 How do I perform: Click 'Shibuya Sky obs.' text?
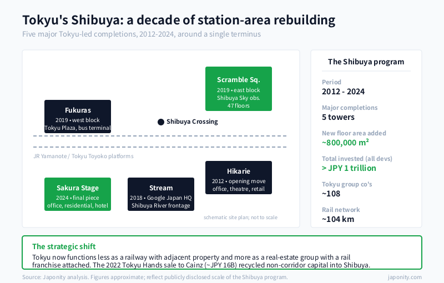239,98
